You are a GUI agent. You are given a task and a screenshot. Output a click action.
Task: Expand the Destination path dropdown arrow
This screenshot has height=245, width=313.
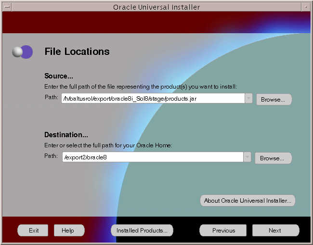[247, 157]
